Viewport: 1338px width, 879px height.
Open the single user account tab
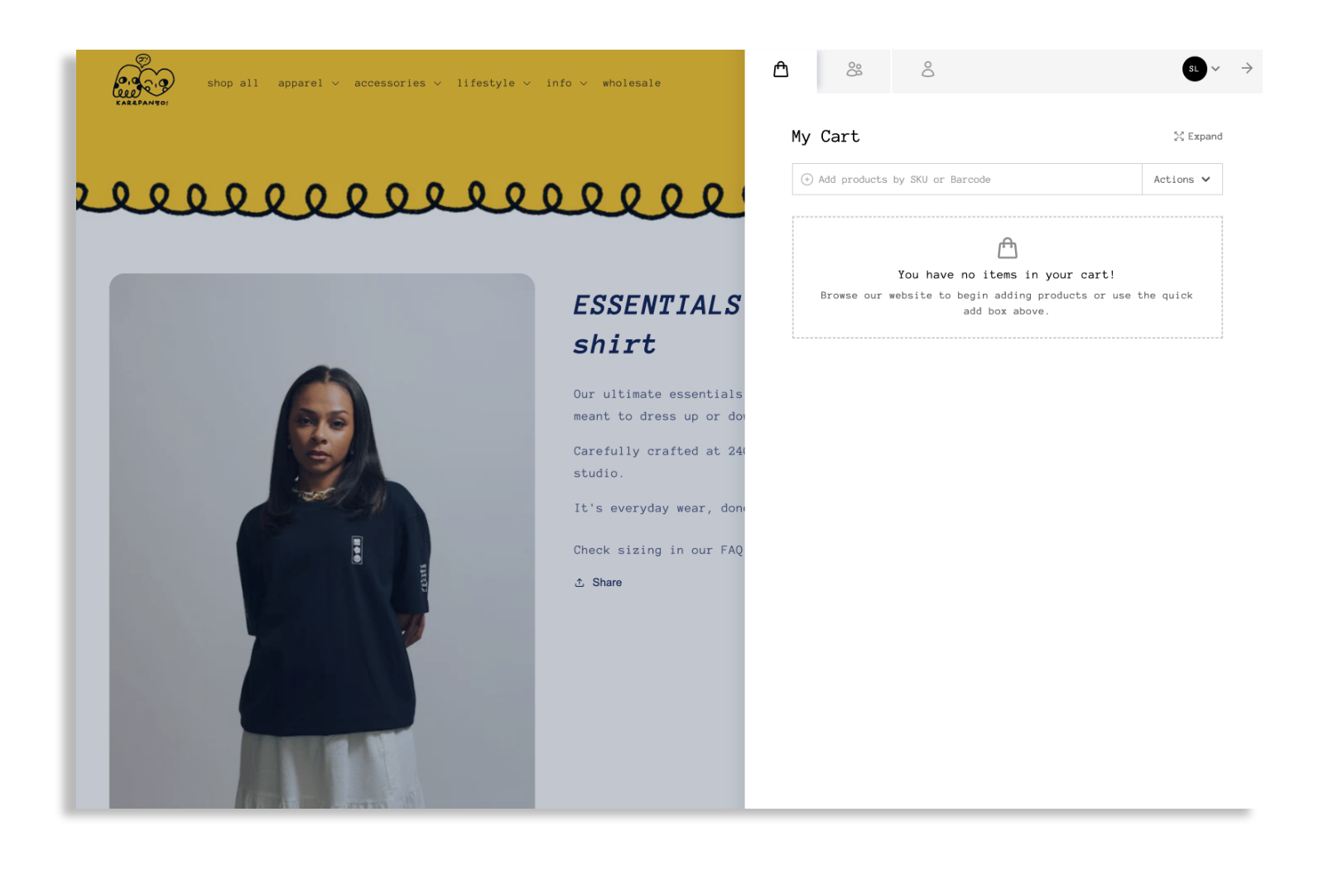[x=927, y=70]
